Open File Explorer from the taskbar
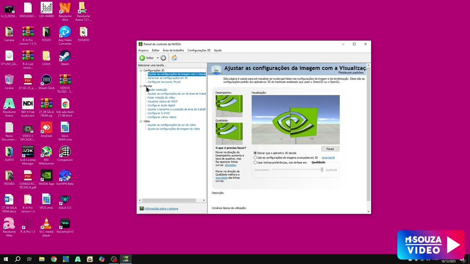Viewport: 470px width, 264px height. click(41, 259)
